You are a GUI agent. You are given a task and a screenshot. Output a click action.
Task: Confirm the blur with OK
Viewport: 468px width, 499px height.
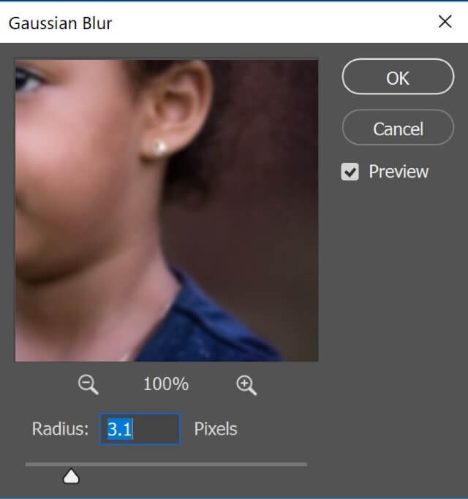[x=398, y=77]
